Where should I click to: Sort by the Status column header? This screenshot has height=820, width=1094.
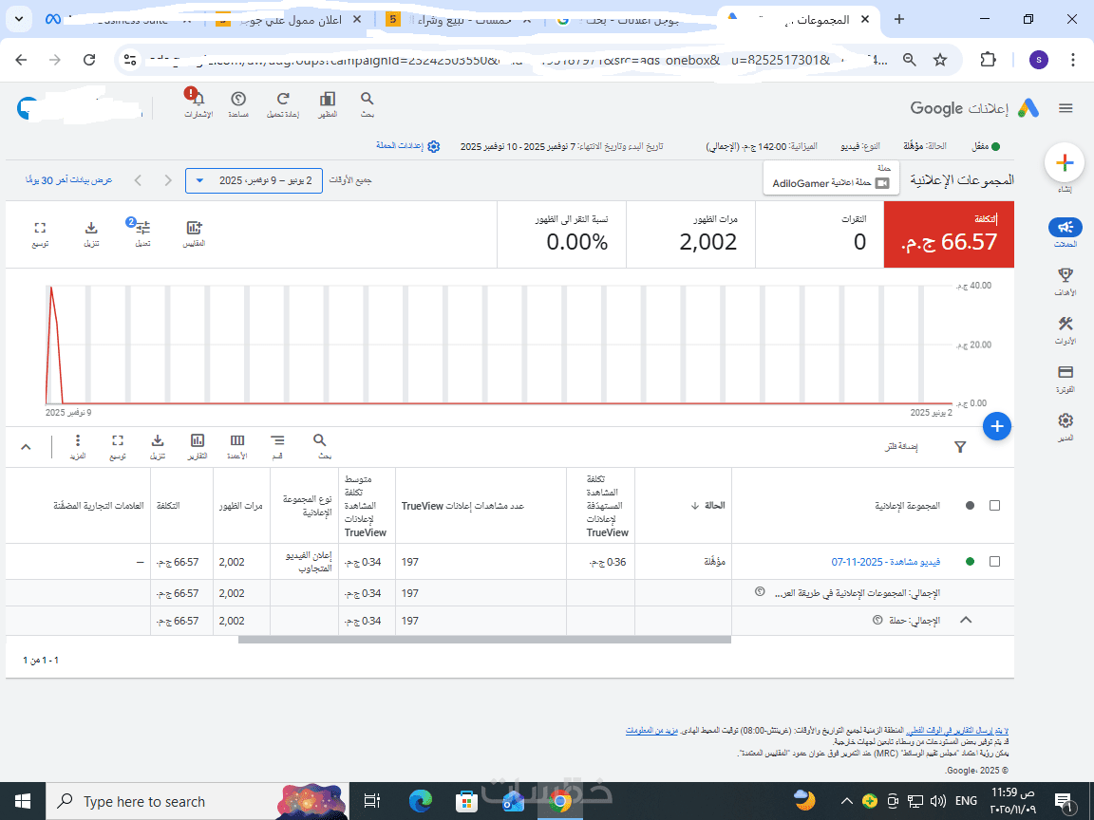tap(707, 506)
